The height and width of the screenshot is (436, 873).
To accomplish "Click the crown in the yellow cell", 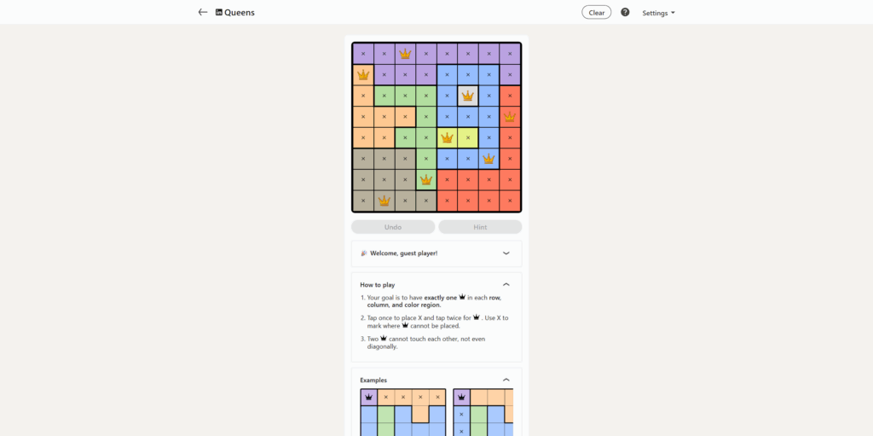I will pos(447,137).
